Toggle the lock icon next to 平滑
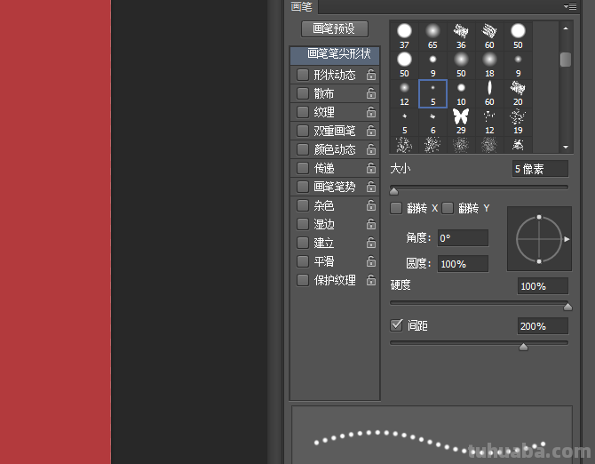595x464 pixels. pos(370,262)
